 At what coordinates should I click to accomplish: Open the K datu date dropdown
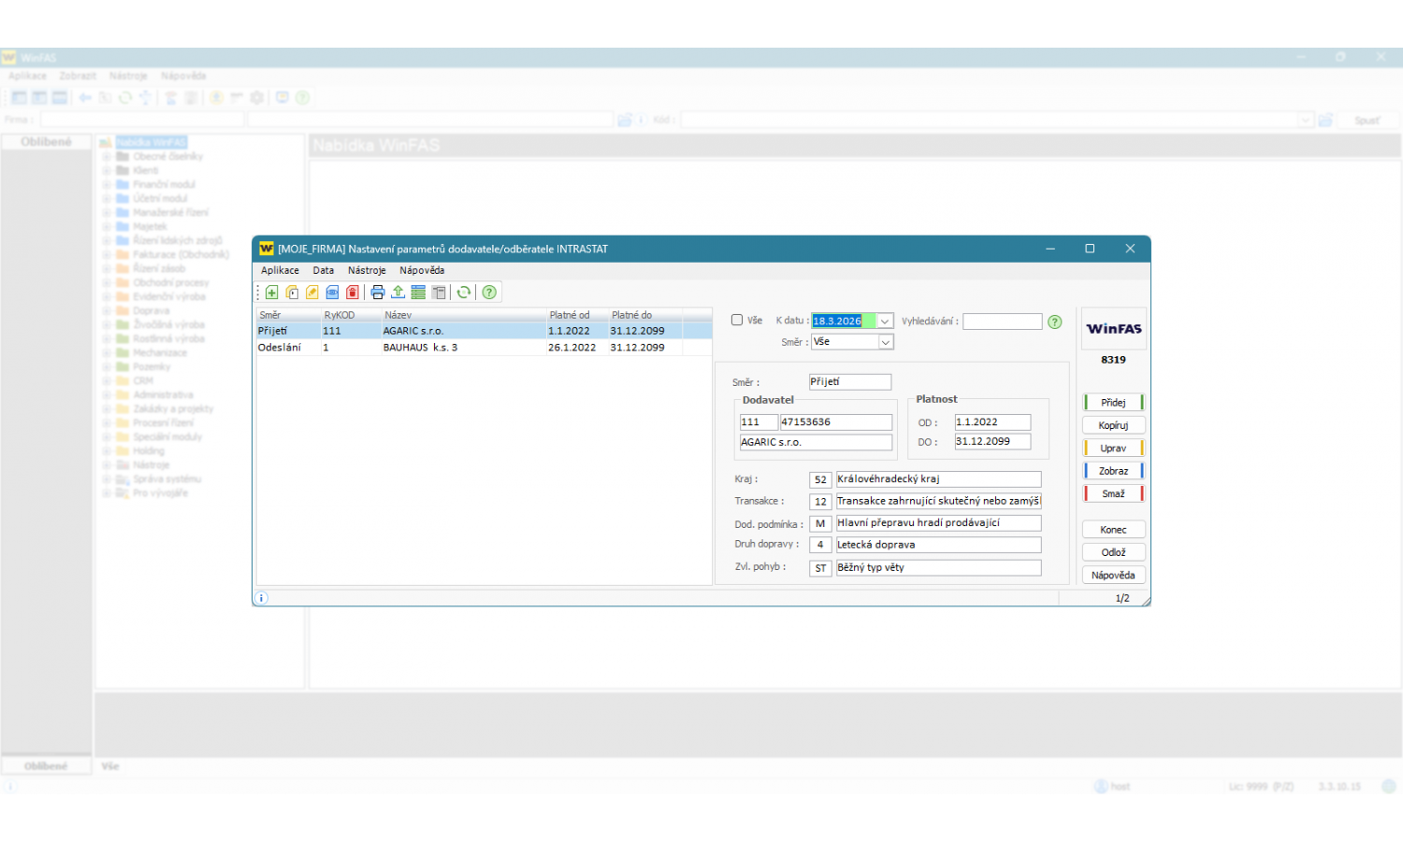[x=885, y=321]
